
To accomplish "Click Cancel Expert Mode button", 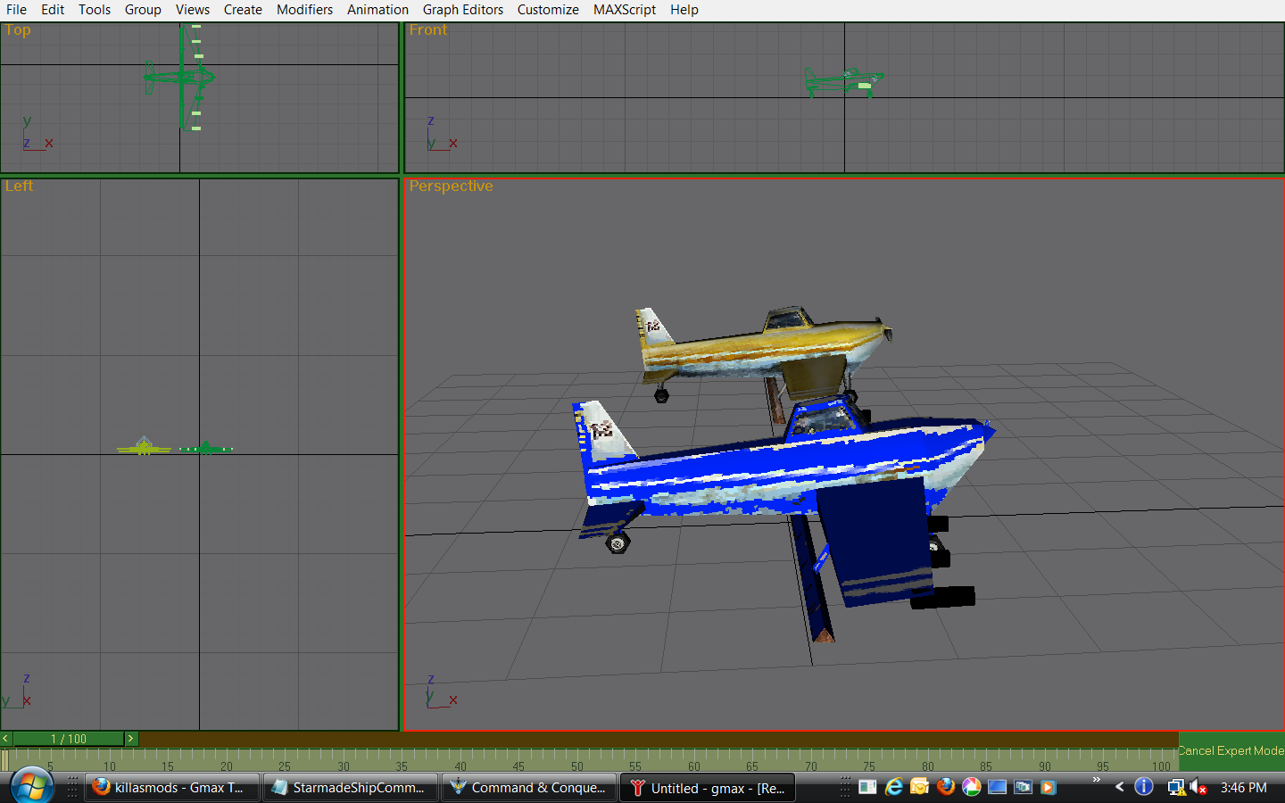I will [1231, 750].
